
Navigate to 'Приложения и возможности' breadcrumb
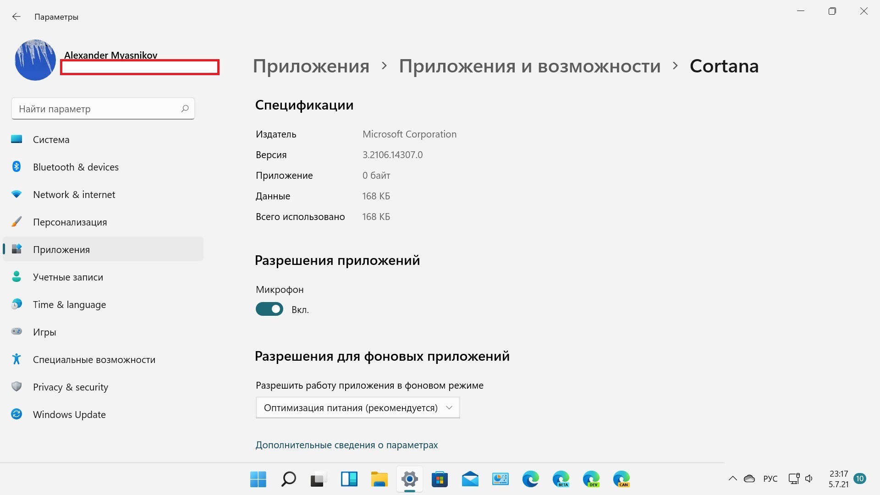(x=530, y=66)
